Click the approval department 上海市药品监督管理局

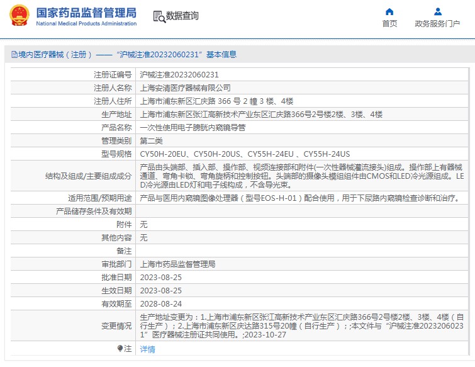(177, 264)
